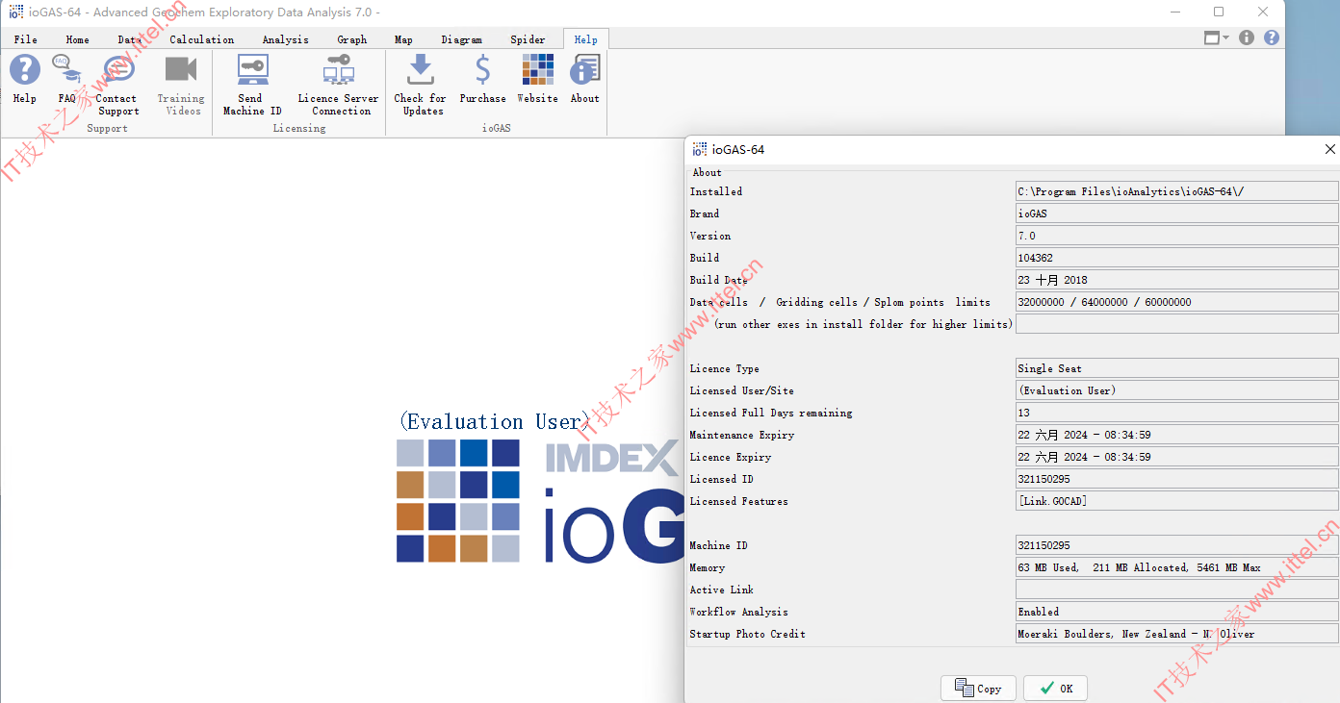Image resolution: width=1340 pixels, height=703 pixels.
Task: Switch to the Home ribbon tab
Action: tap(78, 39)
